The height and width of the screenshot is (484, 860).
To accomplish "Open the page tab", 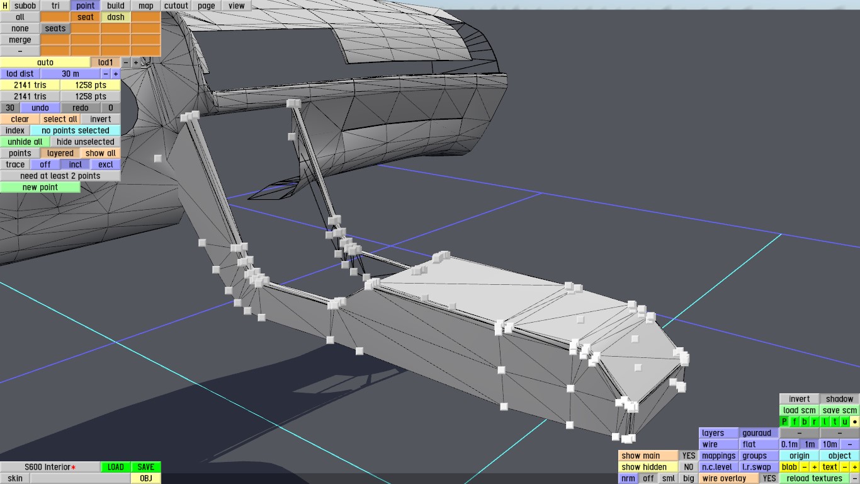I will click(x=207, y=6).
